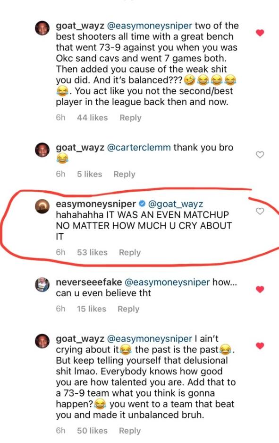Tap easymoneysniper's blue verified badge
The height and width of the screenshot is (443, 279).
click(x=142, y=204)
